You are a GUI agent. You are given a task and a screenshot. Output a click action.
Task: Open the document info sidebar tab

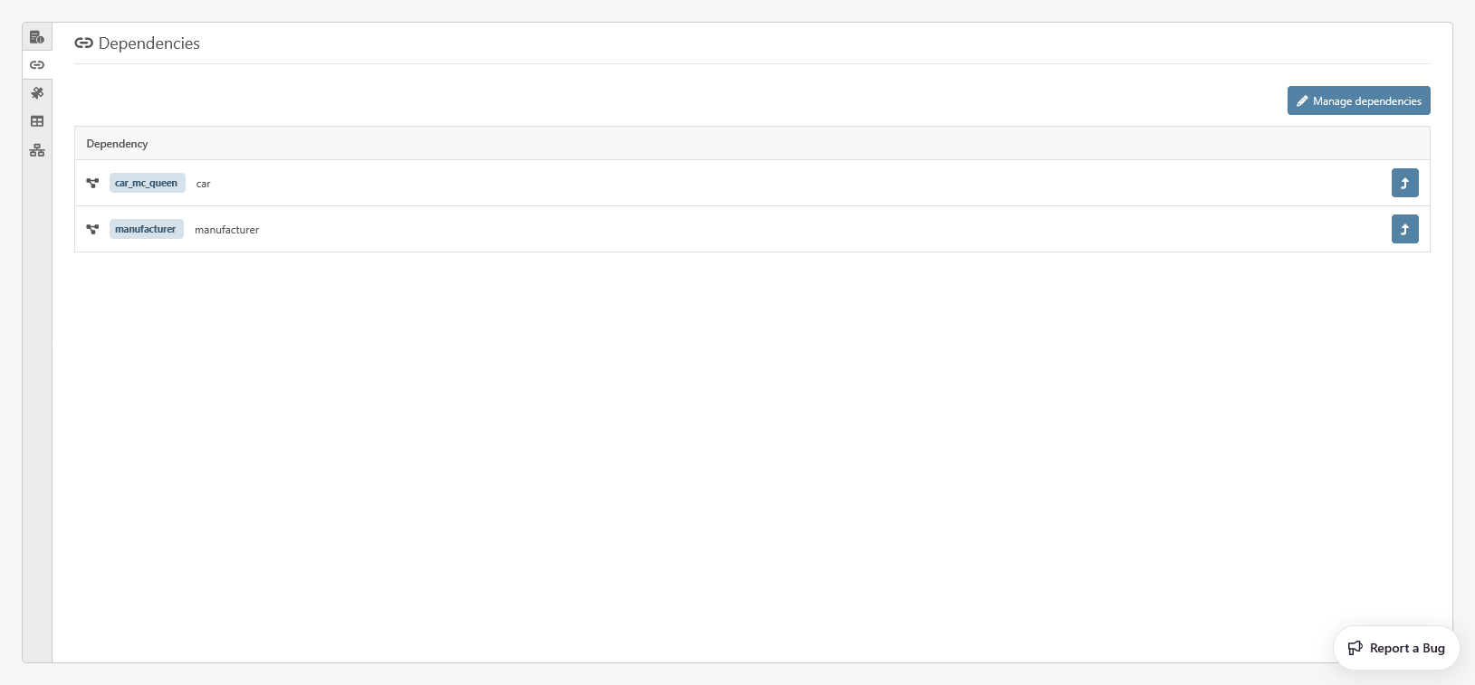coord(37,37)
